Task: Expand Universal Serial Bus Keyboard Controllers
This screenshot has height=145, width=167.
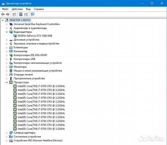Action: (x=7, y=24)
